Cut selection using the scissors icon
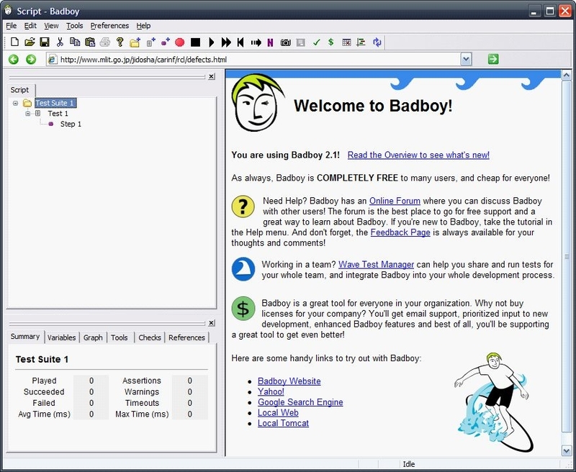Screen dimensions: 576x472 (60, 42)
